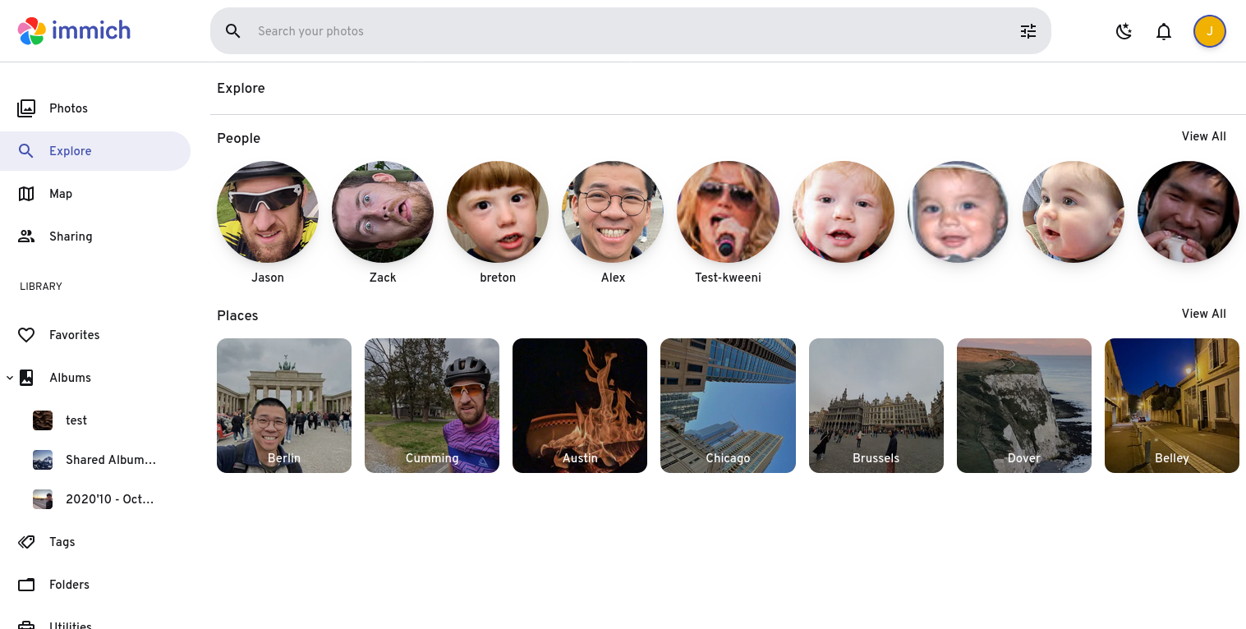Open the Berlin place thumbnail
Image resolution: width=1246 pixels, height=629 pixels.
tap(284, 405)
